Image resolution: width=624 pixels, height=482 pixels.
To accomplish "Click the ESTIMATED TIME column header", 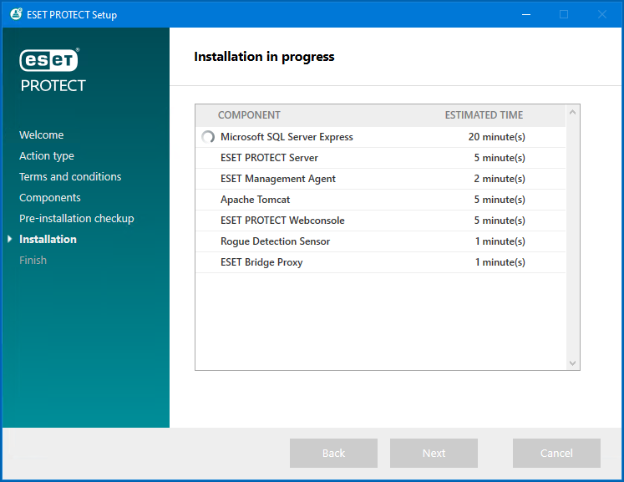I will point(484,115).
